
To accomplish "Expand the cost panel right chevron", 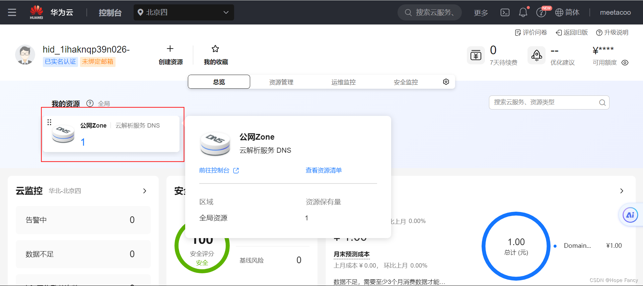I will [x=622, y=191].
